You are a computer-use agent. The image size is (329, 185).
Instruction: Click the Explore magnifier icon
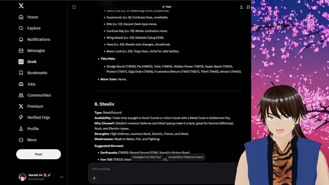21,28
